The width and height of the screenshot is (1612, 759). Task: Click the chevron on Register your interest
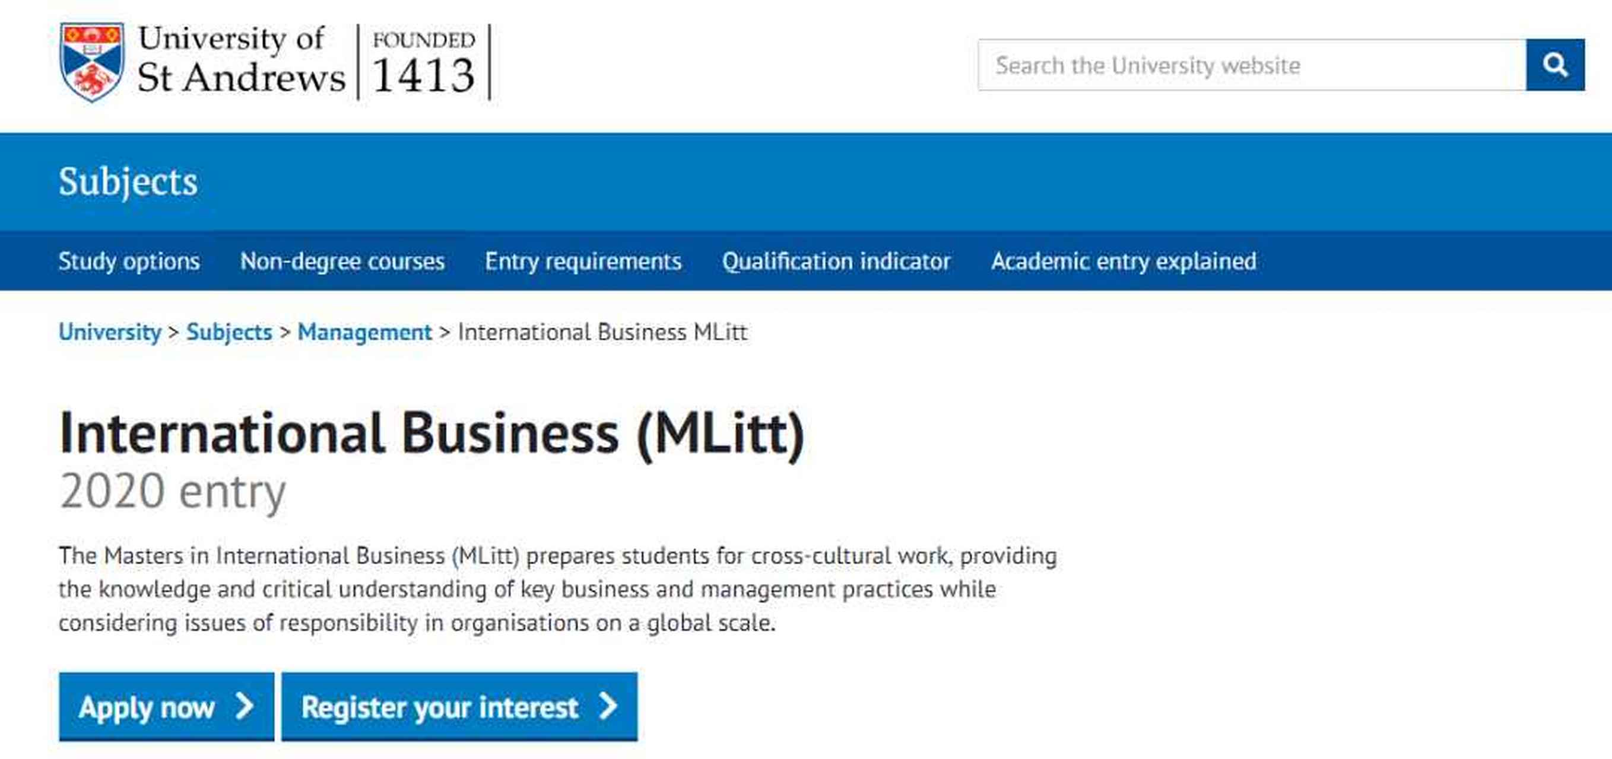pyautogui.click(x=608, y=706)
